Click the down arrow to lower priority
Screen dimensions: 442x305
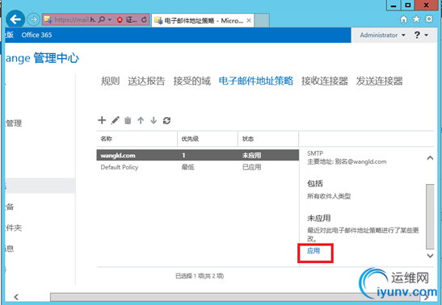154,120
